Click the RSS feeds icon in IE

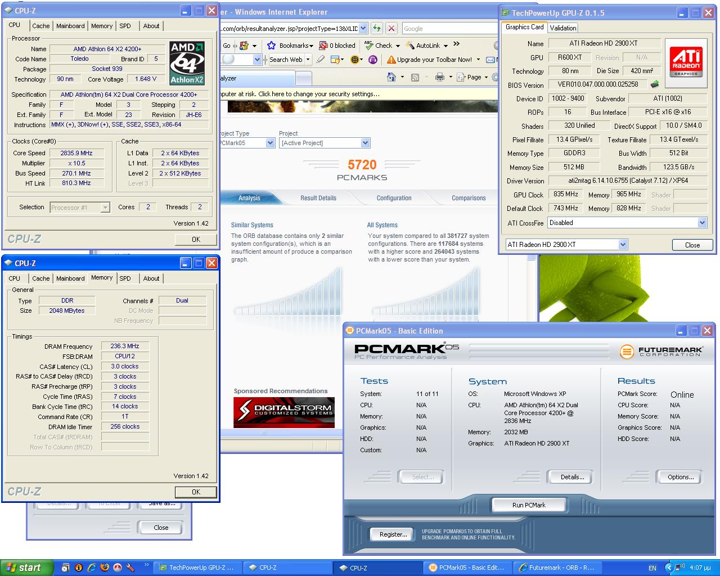415,77
